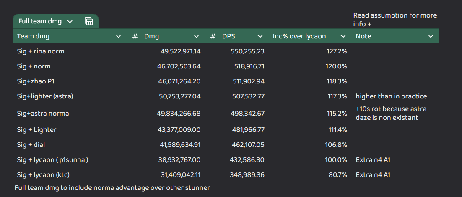Click the DPS value 432,586.30

coord(247,160)
